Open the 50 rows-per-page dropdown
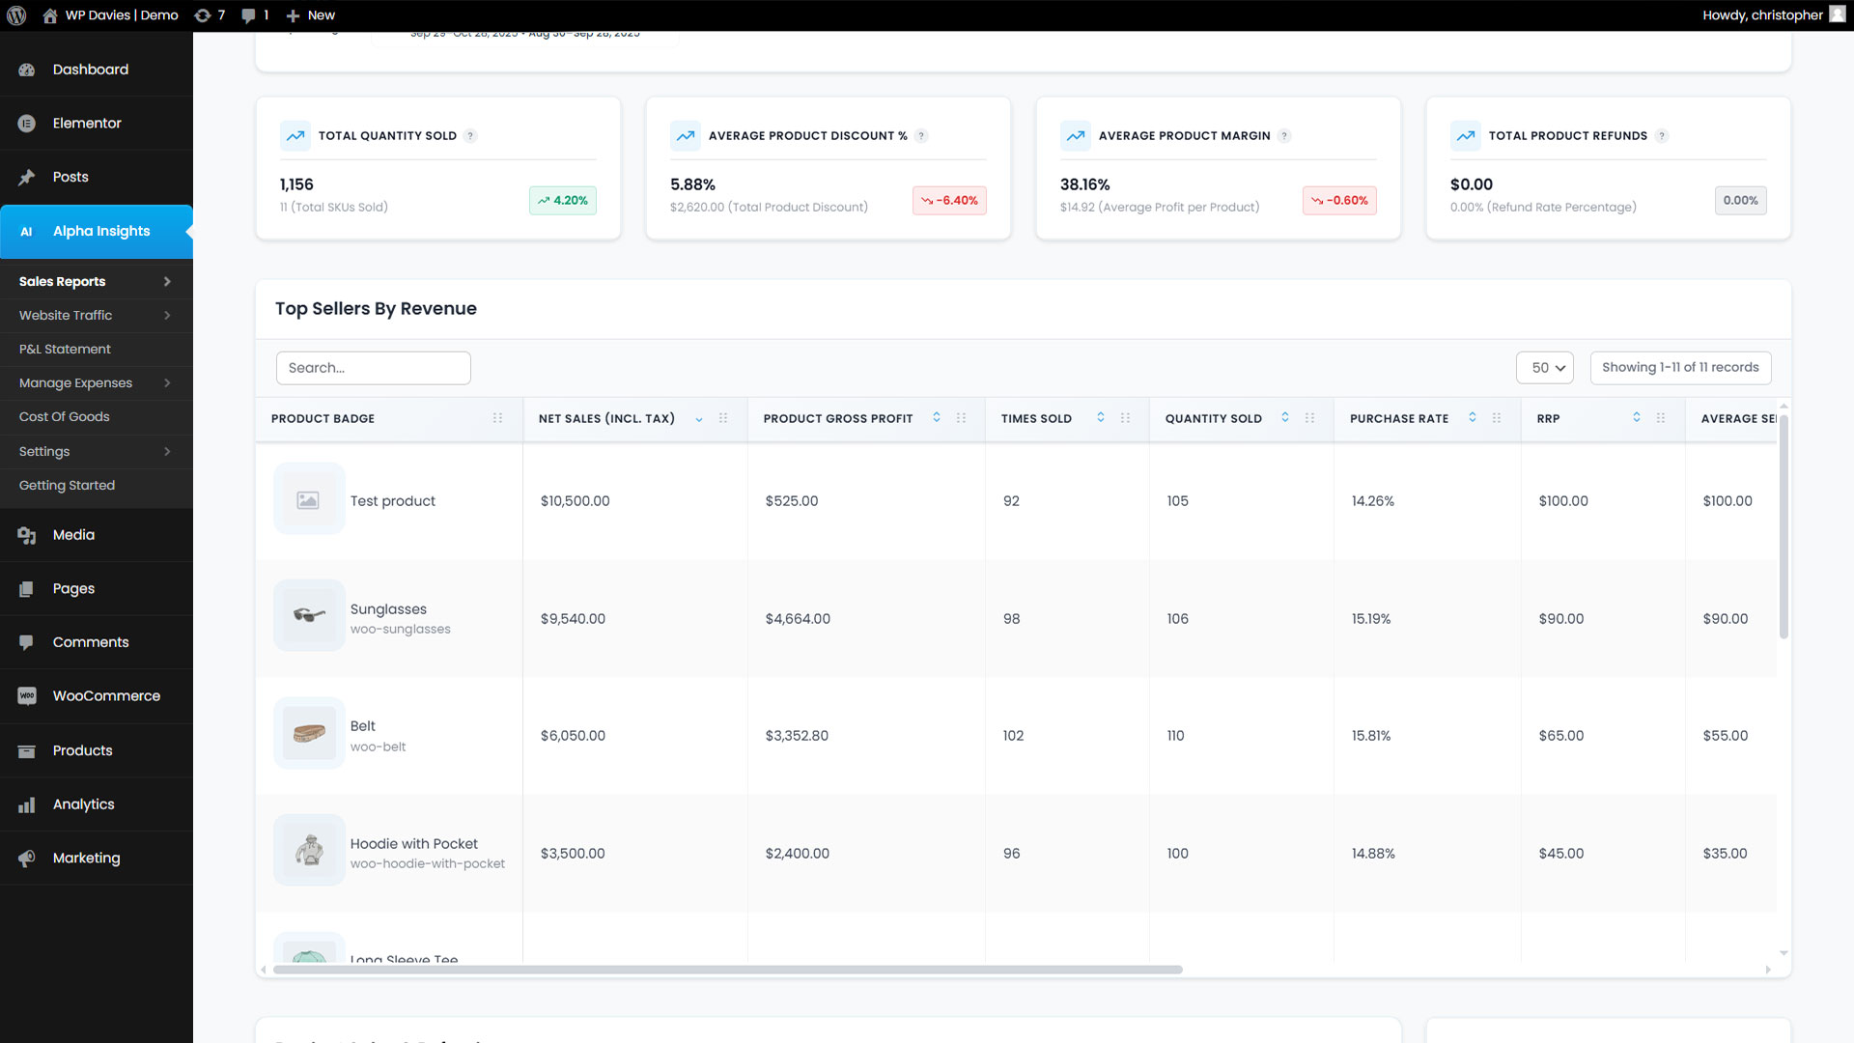This screenshot has width=1854, height=1043. [x=1545, y=368]
